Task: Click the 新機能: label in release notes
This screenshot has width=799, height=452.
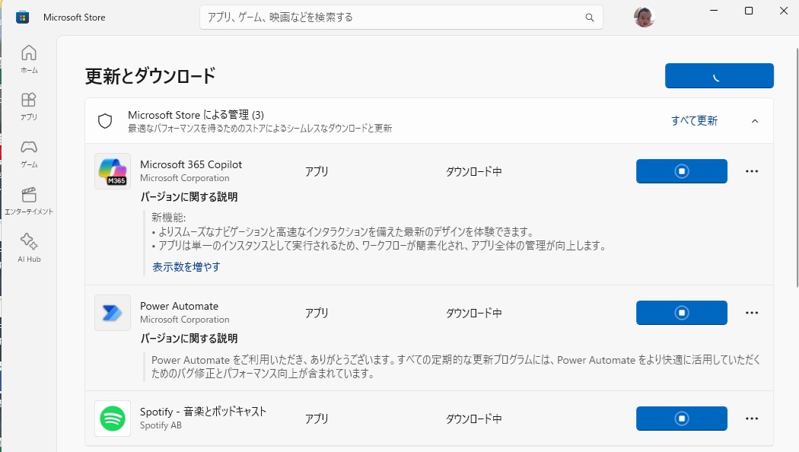Action: pyautogui.click(x=169, y=218)
